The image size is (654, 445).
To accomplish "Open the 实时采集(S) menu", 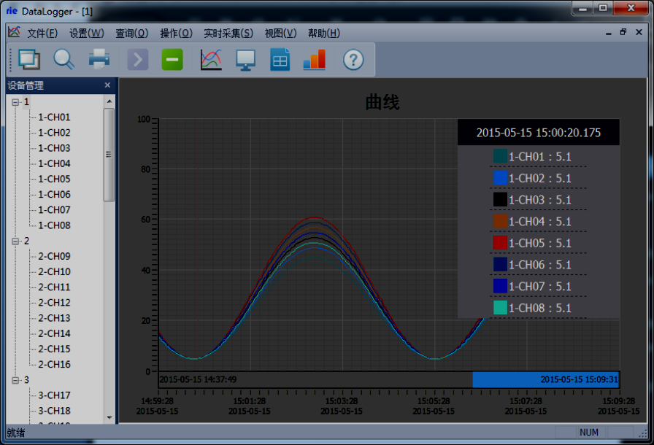I will pyautogui.click(x=228, y=33).
